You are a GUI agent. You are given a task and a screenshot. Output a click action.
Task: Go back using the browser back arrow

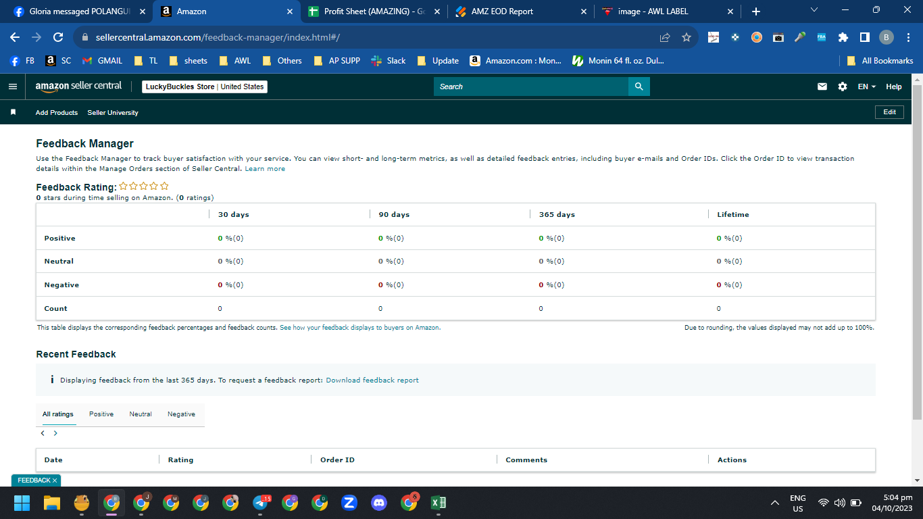tap(15, 38)
